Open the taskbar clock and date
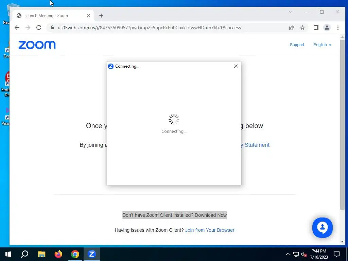The height and width of the screenshot is (261, 348). point(319,254)
